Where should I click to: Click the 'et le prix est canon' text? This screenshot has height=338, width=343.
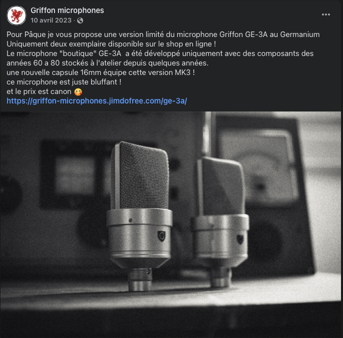39,91
